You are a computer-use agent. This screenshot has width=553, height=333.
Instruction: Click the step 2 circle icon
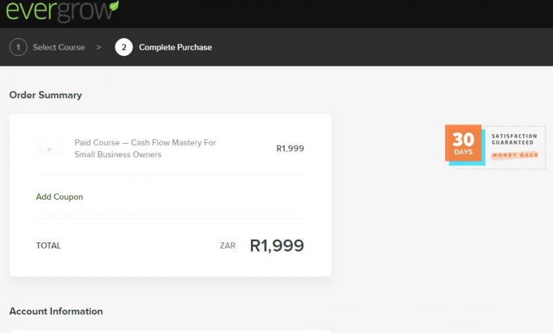[x=124, y=48]
